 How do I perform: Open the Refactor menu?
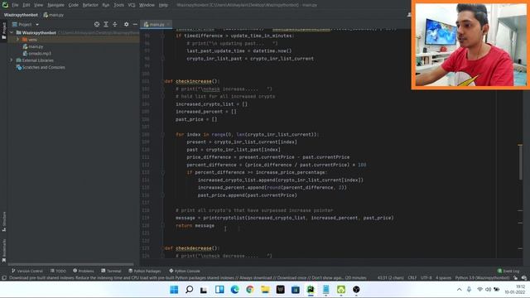point(90,5)
